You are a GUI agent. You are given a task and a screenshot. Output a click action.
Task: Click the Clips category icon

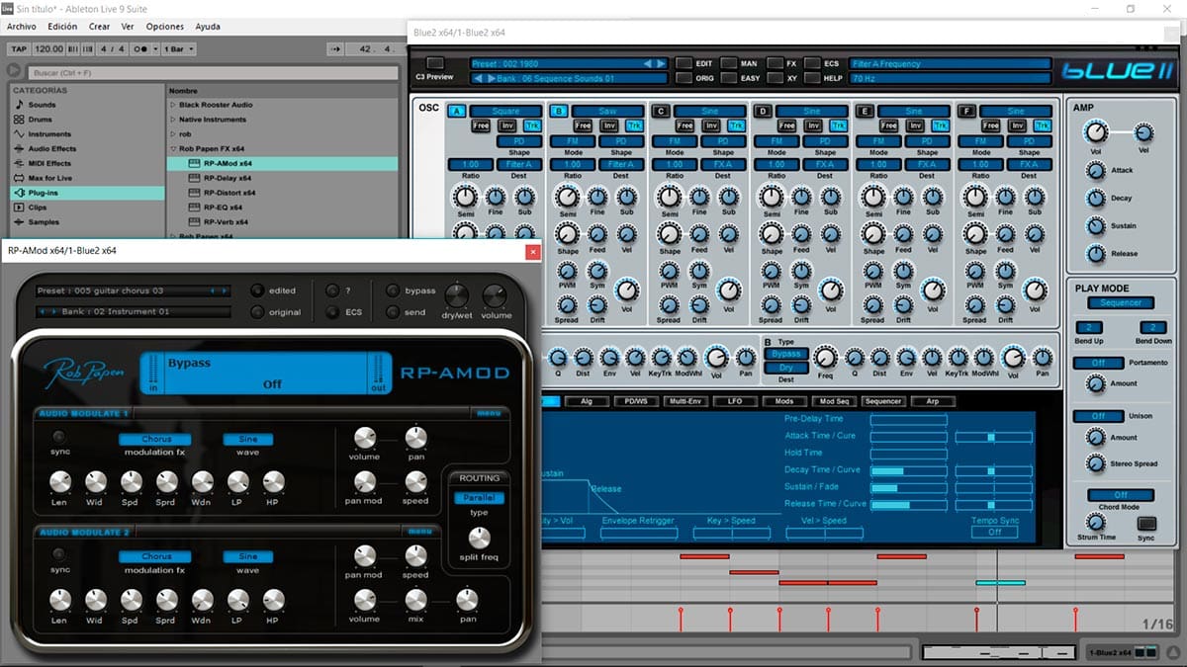(18, 208)
